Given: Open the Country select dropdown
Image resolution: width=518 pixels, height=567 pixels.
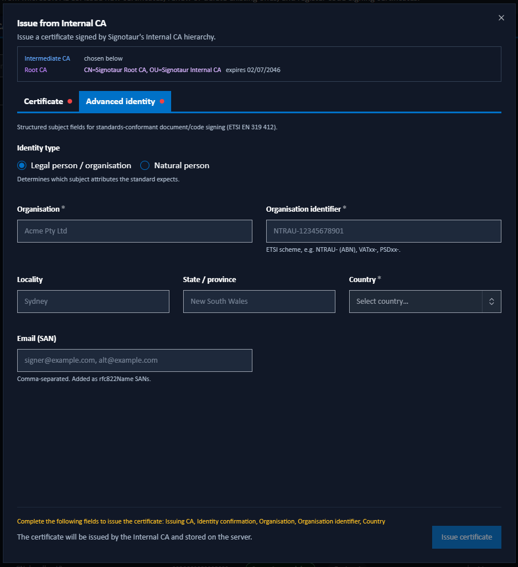Looking at the screenshot, I should (425, 302).
